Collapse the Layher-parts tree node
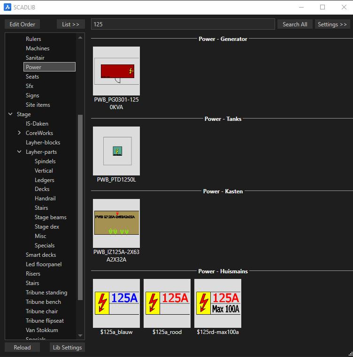Viewport: 353px width, 357px height. 20,152
